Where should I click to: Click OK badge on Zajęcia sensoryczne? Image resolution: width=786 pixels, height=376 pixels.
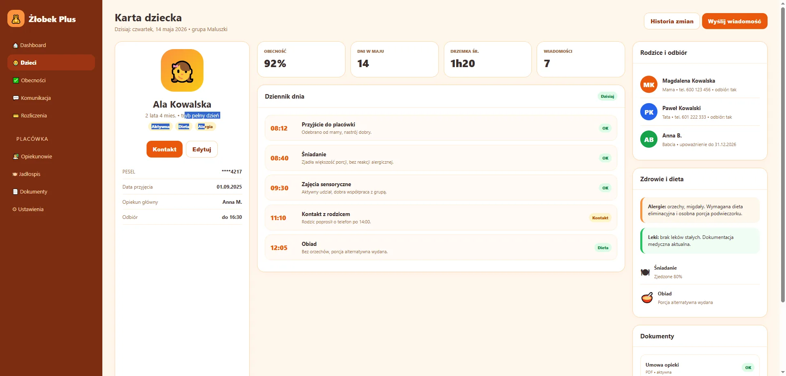point(605,188)
